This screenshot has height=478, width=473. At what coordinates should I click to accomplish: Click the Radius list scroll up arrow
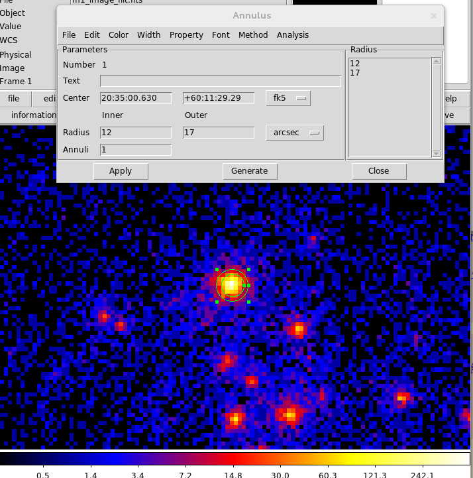pyautogui.click(x=436, y=61)
